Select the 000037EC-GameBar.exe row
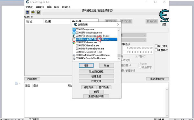The image size is (194, 120). pyautogui.click(x=87, y=45)
